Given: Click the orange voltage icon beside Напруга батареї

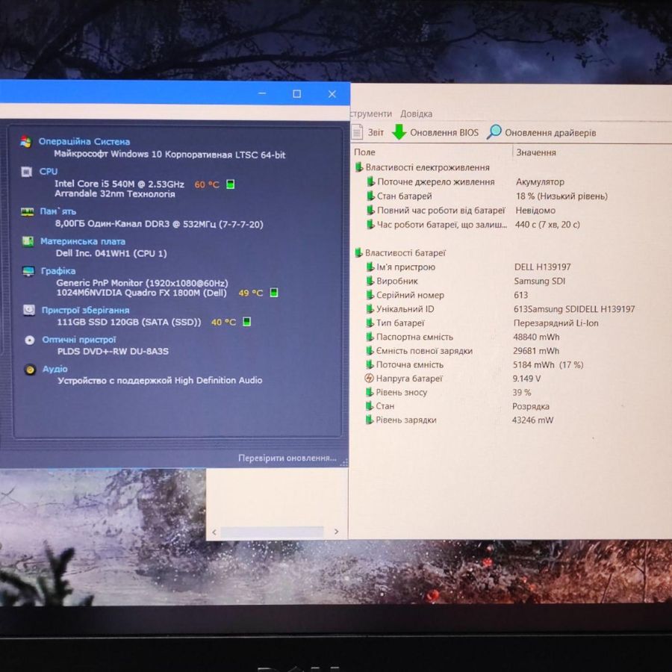Looking at the screenshot, I should 369,379.
